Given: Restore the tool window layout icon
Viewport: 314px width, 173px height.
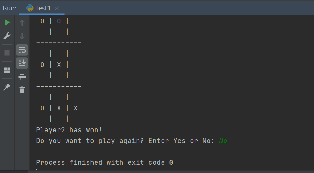Looking at the screenshot, I should (x=7, y=70).
